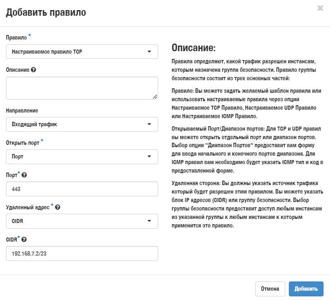The height and width of the screenshot is (300, 330).
Task: Click the help icon beside the Порт label
Action: point(24,175)
